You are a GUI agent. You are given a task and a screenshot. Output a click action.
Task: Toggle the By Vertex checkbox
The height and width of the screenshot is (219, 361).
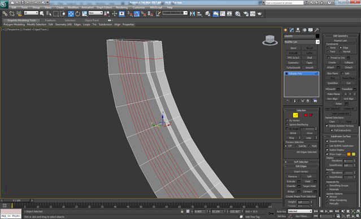point(287,120)
